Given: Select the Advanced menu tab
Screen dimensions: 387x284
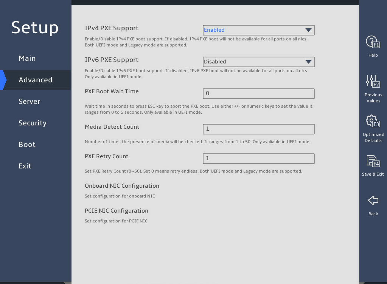Looking at the screenshot, I should click(36, 80).
